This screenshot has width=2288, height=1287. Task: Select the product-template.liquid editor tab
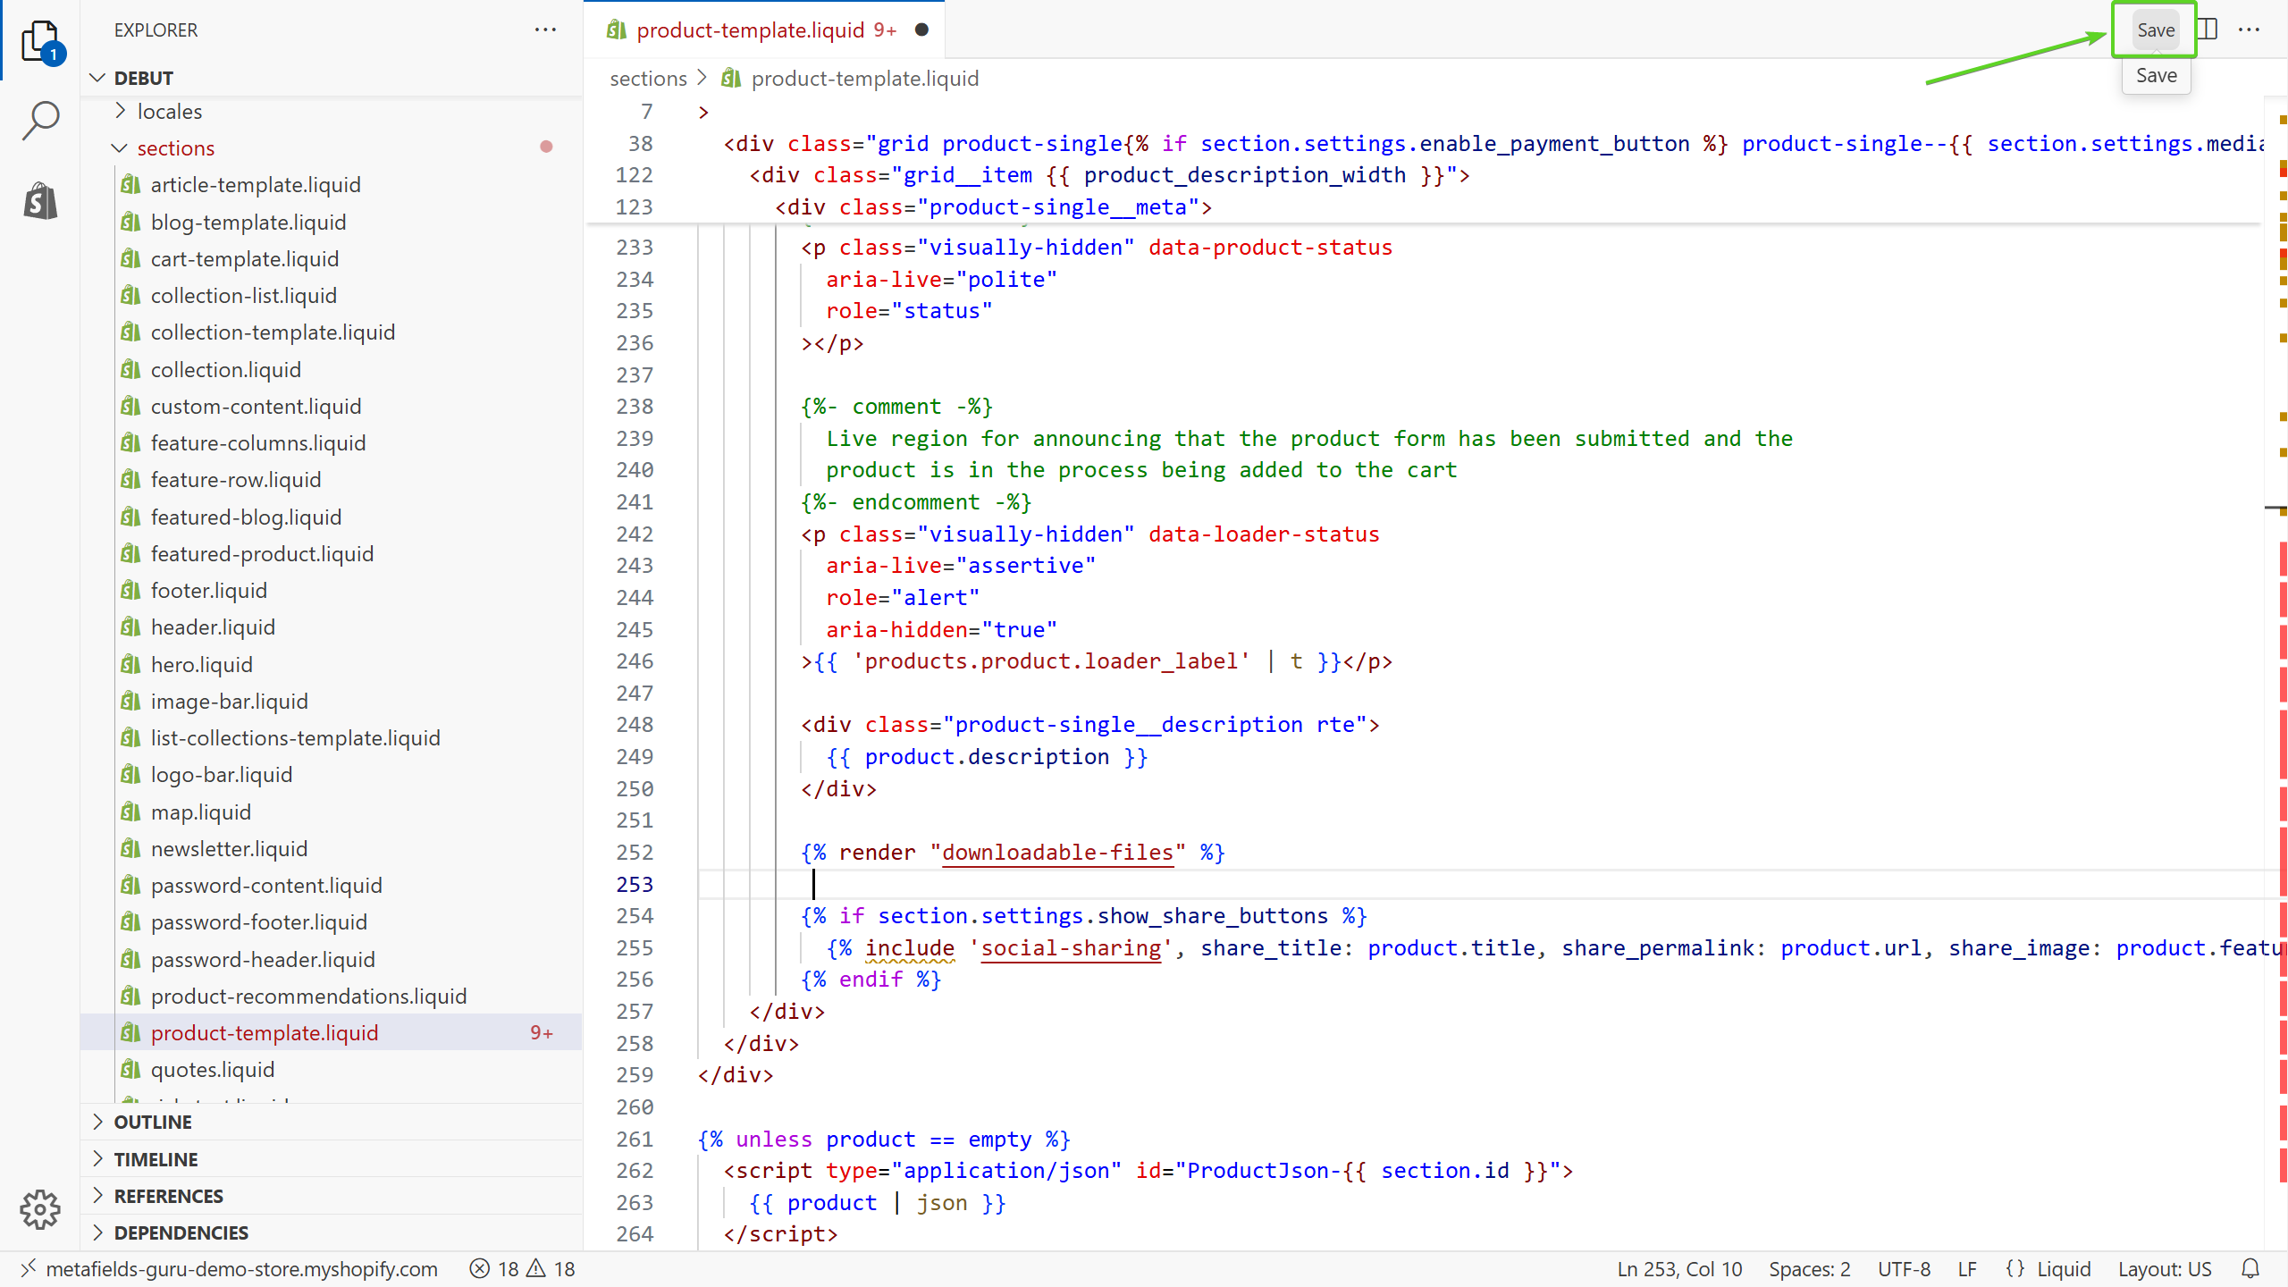(751, 29)
